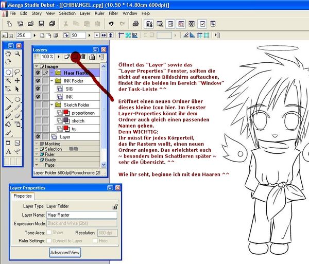Collapse the Image section triangle
The width and height of the screenshot is (309, 264).
(37, 66)
